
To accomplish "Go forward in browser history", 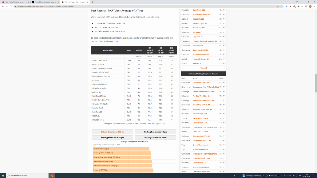I will (x=7, y=6).
